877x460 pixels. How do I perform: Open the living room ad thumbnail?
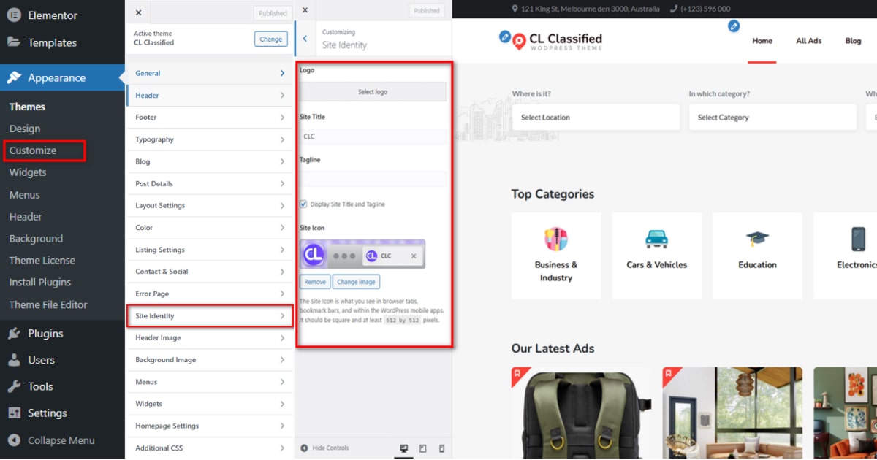click(x=733, y=413)
